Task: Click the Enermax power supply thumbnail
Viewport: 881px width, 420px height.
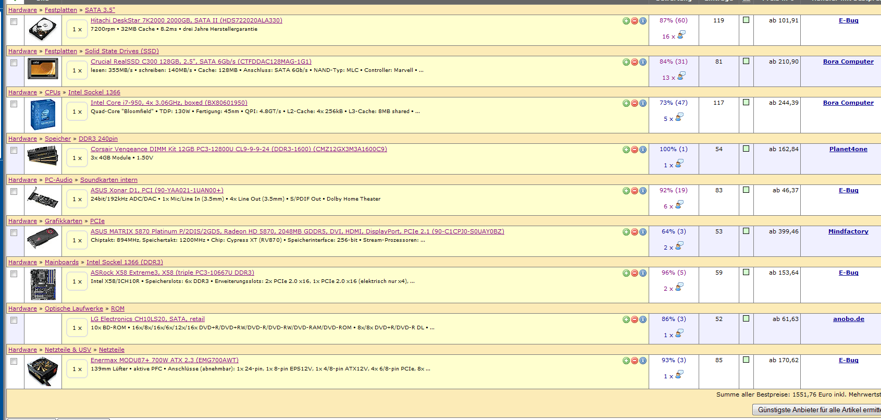Action: [x=43, y=372]
